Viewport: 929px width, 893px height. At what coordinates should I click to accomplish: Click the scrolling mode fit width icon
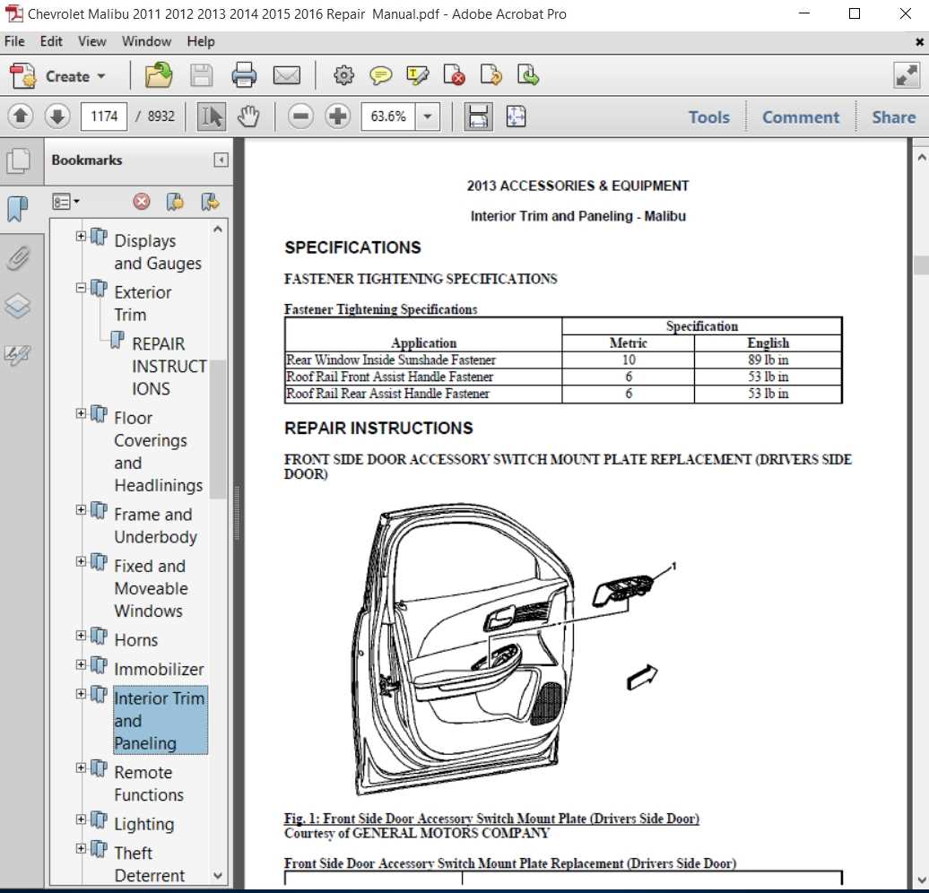[478, 117]
